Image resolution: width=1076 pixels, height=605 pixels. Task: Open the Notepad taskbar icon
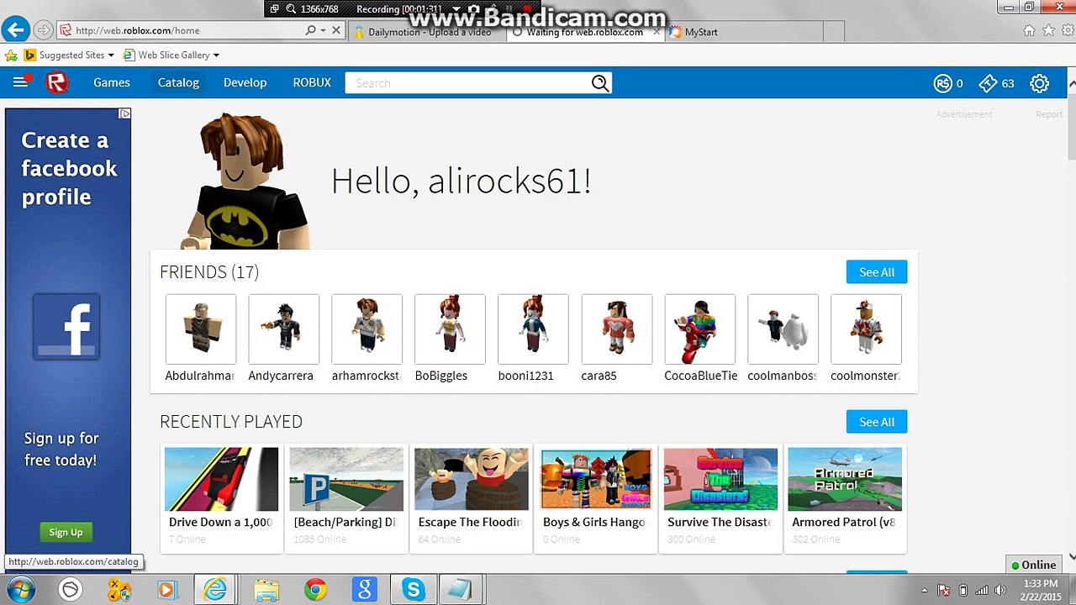tap(459, 590)
